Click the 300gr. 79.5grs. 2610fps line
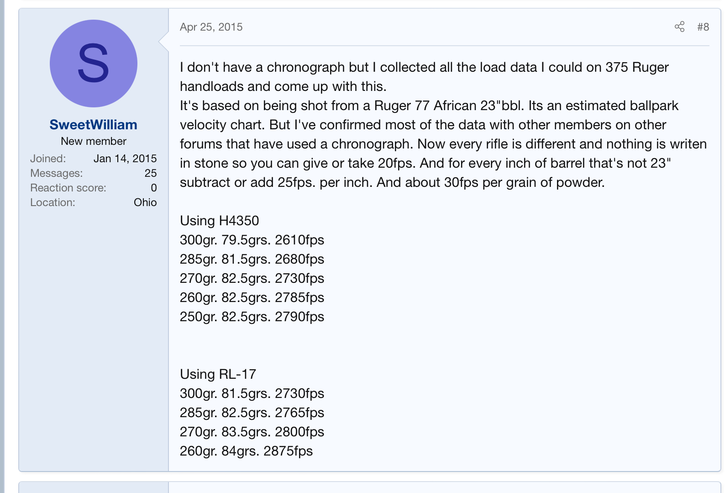Image resolution: width=725 pixels, height=493 pixels. pos(252,240)
